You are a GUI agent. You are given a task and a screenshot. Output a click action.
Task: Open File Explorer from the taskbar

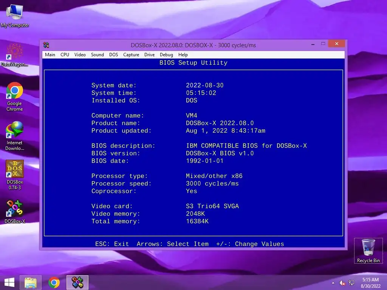click(x=31, y=282)
